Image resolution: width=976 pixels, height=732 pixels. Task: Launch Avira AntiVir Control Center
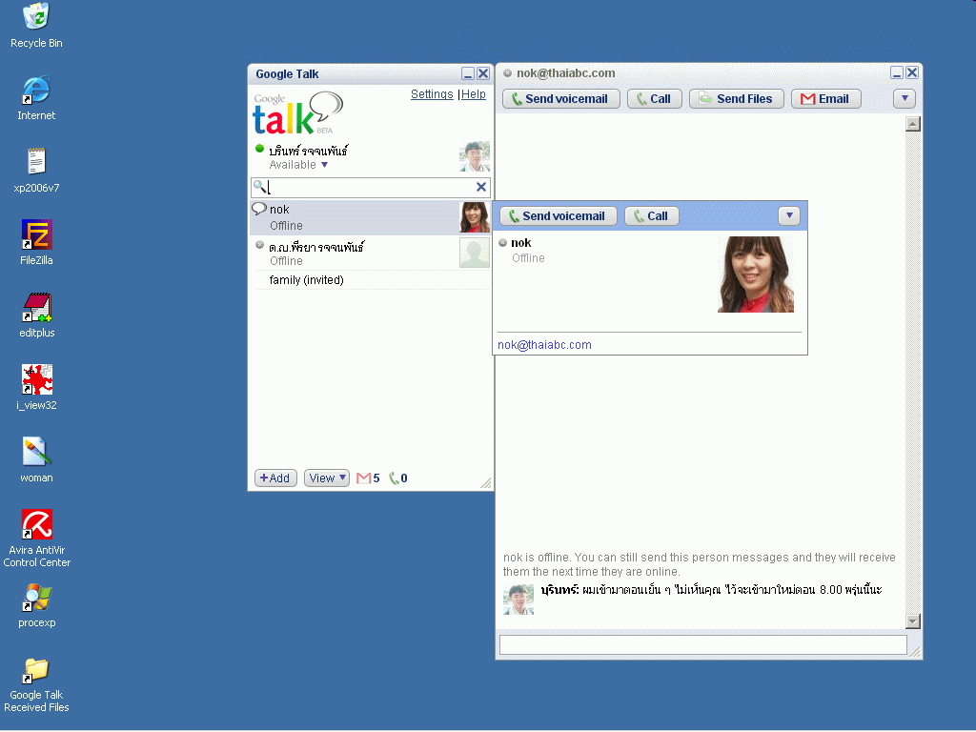click(x=36, y=525)
